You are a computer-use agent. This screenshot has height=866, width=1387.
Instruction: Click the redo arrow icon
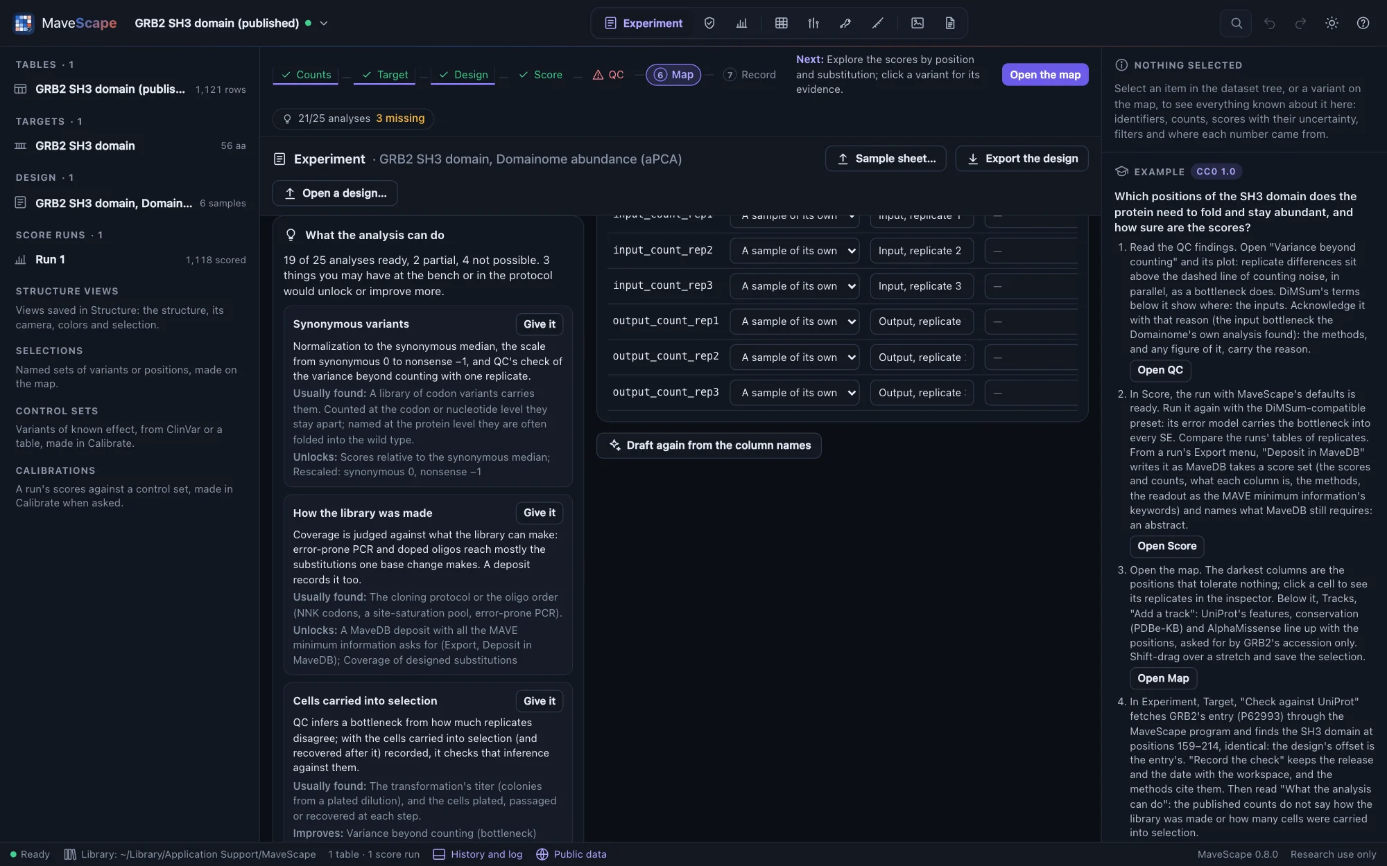point(1301,23)
